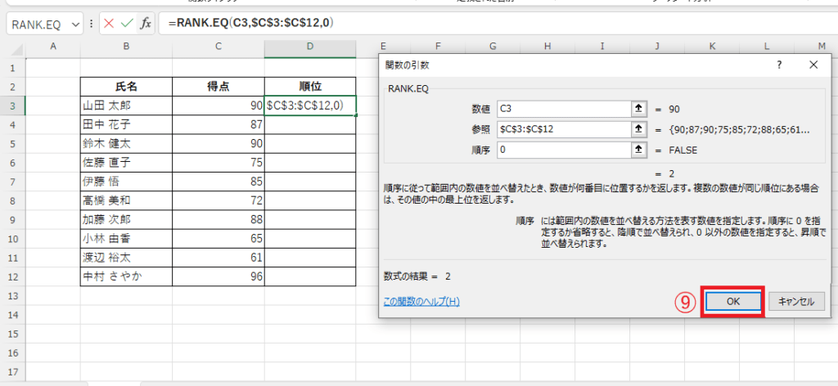Click the score cell showing 85
Image resolution: width=838 pixels, height=386 pixels.
pyautogui.click(x=218, y=182)
